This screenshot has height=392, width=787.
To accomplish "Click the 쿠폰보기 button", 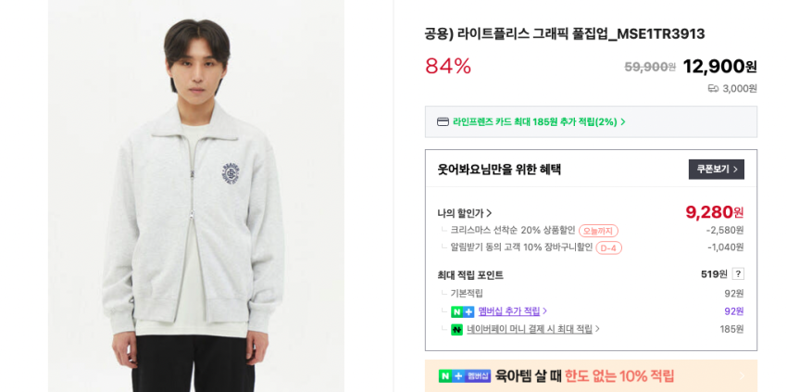I will coord(716,170).
